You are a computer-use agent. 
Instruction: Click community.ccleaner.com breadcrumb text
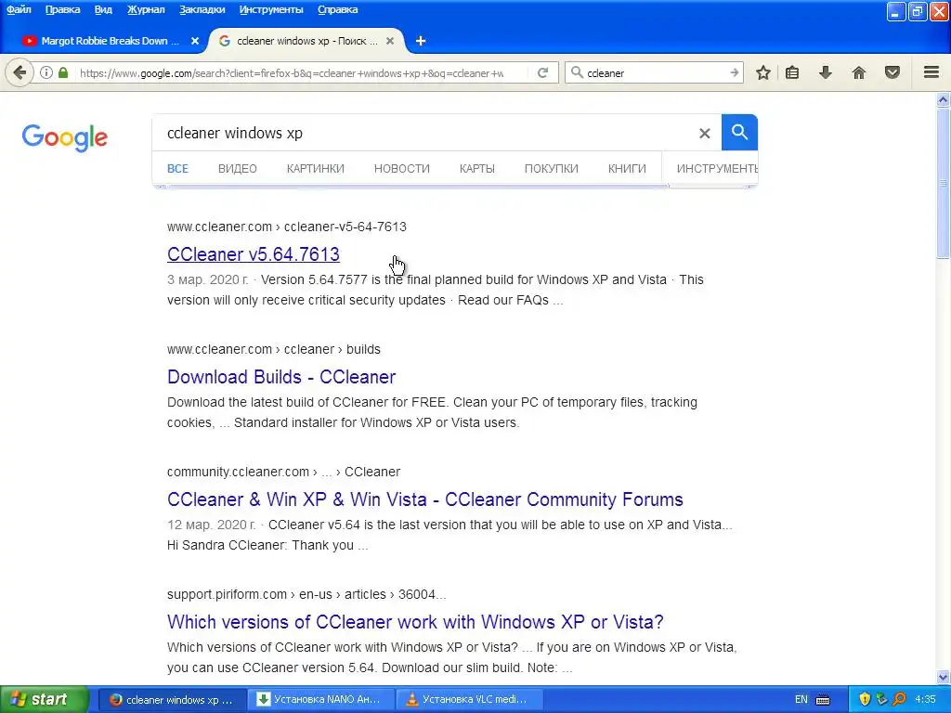[x=284, y=472]
